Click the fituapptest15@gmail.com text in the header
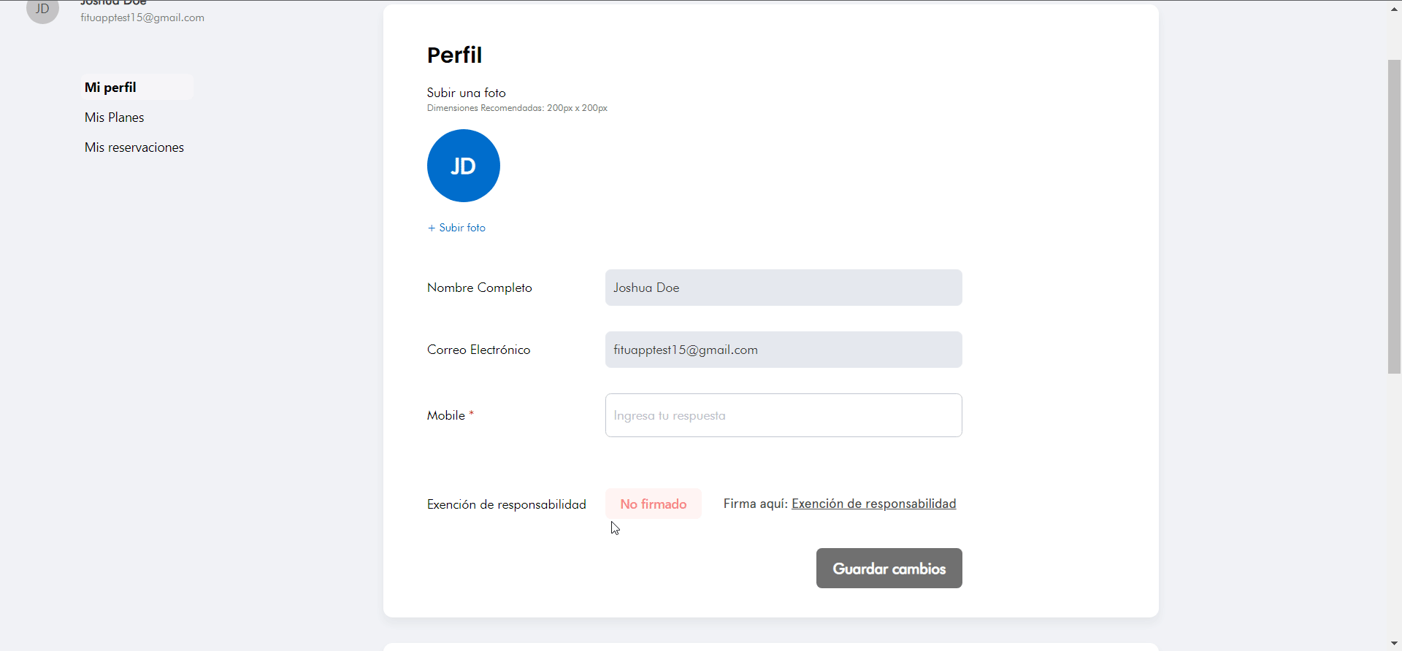The height and width of the screenshot is (651, 1402). 142,18
